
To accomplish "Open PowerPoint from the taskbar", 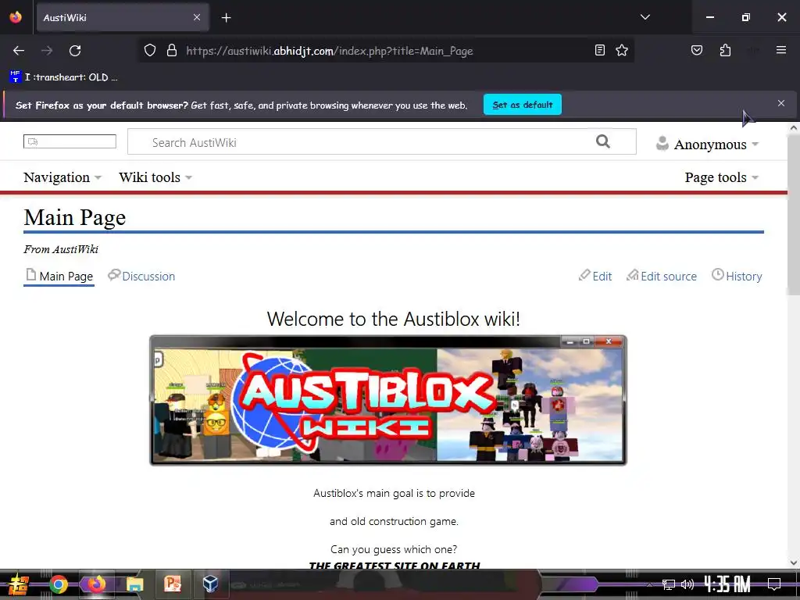I will click(173, 584).
